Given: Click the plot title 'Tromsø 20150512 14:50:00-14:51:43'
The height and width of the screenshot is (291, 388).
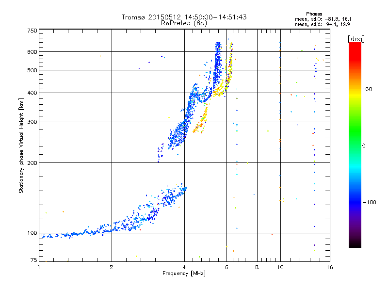Looking at the screenshot, I should pyautogui.click(x=184, y=17).
